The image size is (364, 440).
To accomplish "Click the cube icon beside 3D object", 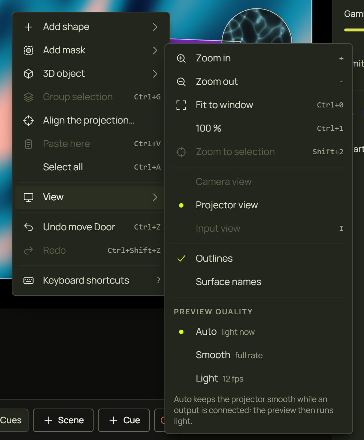I will click(29, 74).
